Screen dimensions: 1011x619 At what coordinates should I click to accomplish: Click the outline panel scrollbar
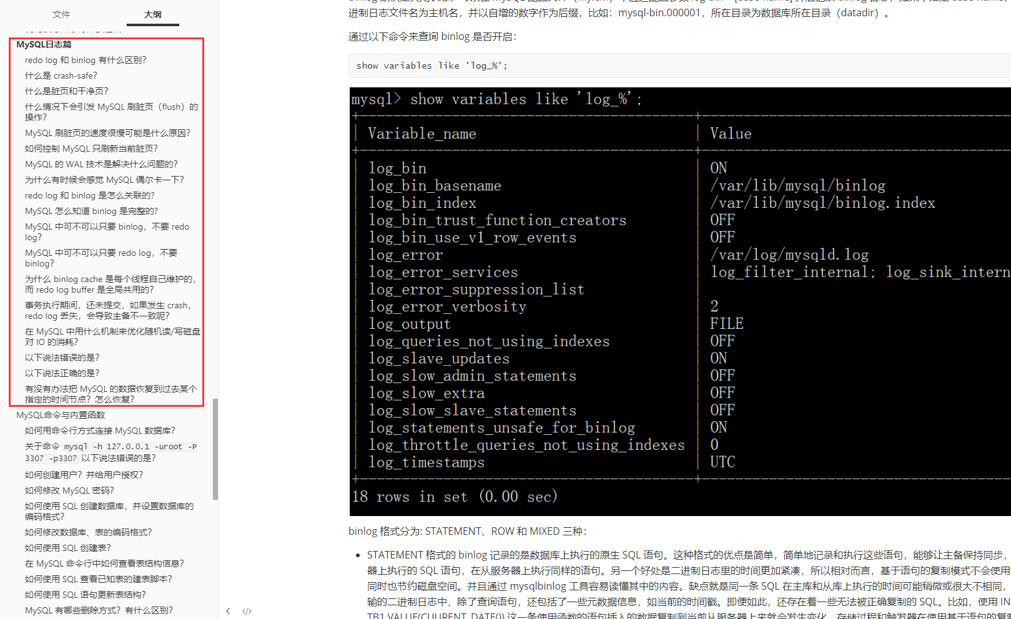pos(215,449)
